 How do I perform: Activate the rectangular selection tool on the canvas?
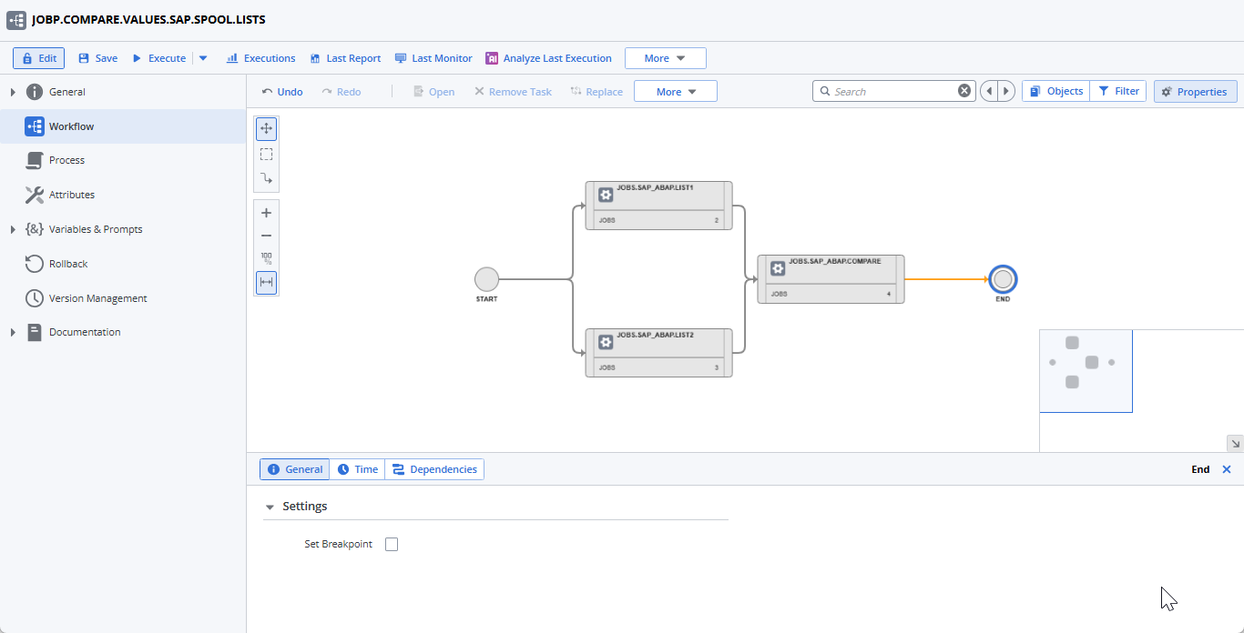click(266, 154)
